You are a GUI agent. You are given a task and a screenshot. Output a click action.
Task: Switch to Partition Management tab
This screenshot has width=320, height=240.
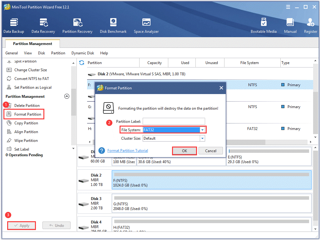coord(33,44)
